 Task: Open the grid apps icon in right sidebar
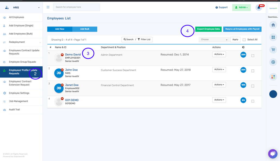[273, 37]
